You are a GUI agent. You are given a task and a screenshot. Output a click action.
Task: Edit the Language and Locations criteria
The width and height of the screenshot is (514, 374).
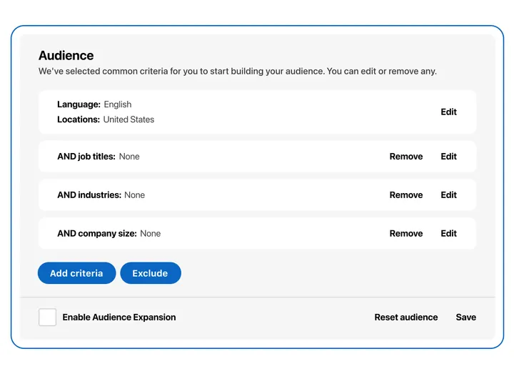pos(448,112)
